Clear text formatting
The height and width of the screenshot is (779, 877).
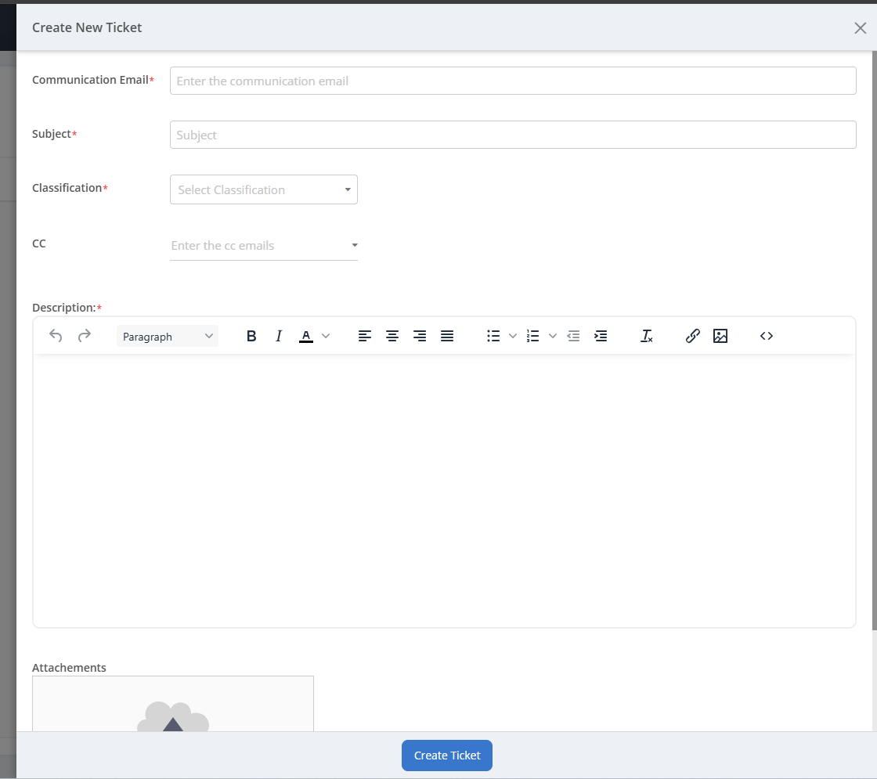[x=647, y=336]
